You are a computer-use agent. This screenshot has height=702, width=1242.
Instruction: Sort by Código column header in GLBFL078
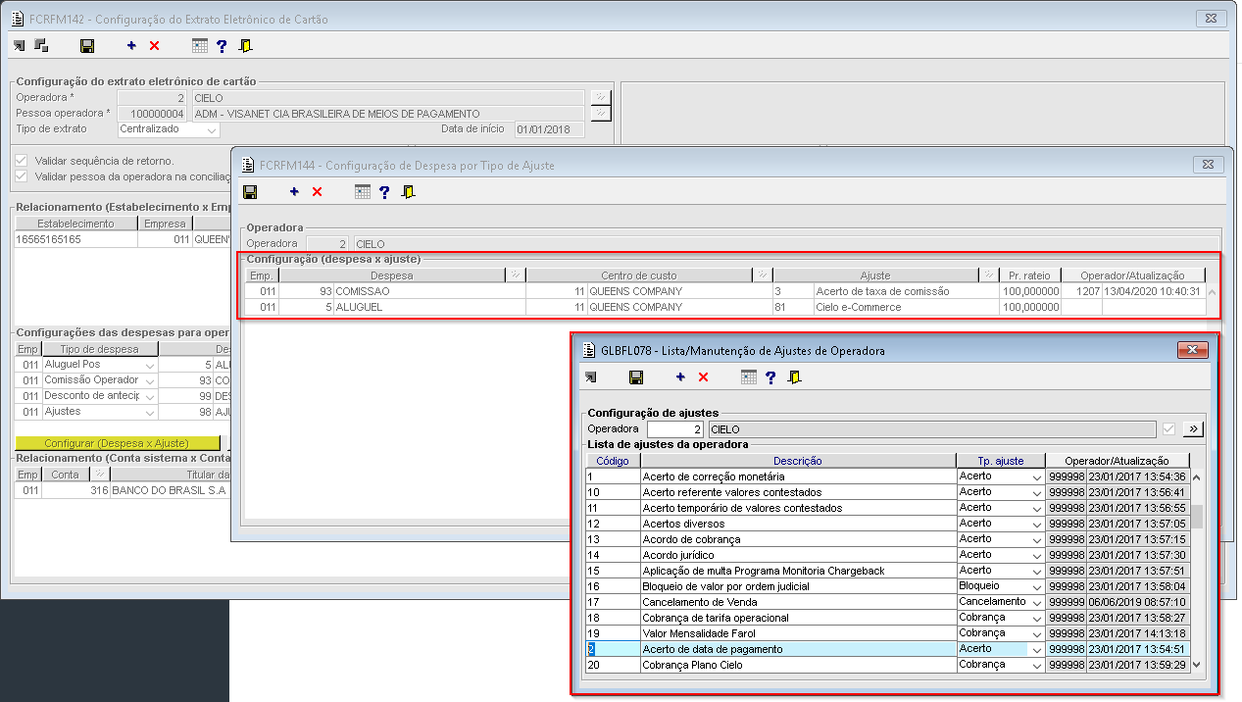tap(614, 461)
